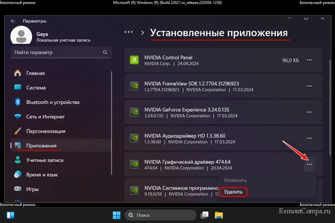Screen dimensions: 335x223
Task: Click the NVIDIA GeForce Experience 3.24.0.135 title
Action: 187,109
